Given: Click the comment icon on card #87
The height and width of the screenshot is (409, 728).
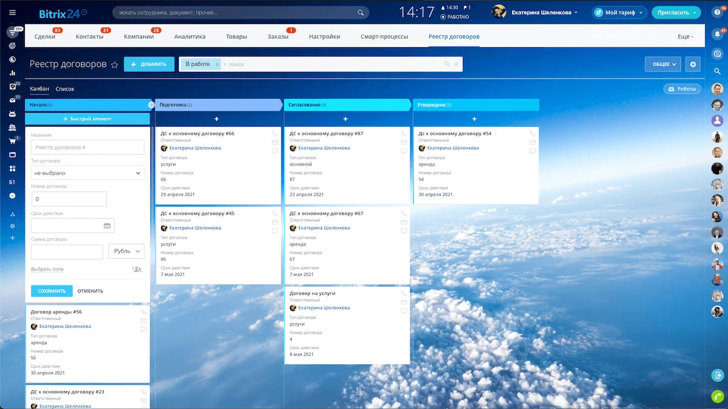Looking at the screenshot, I should pyautogui.click(x=404, y=151).
